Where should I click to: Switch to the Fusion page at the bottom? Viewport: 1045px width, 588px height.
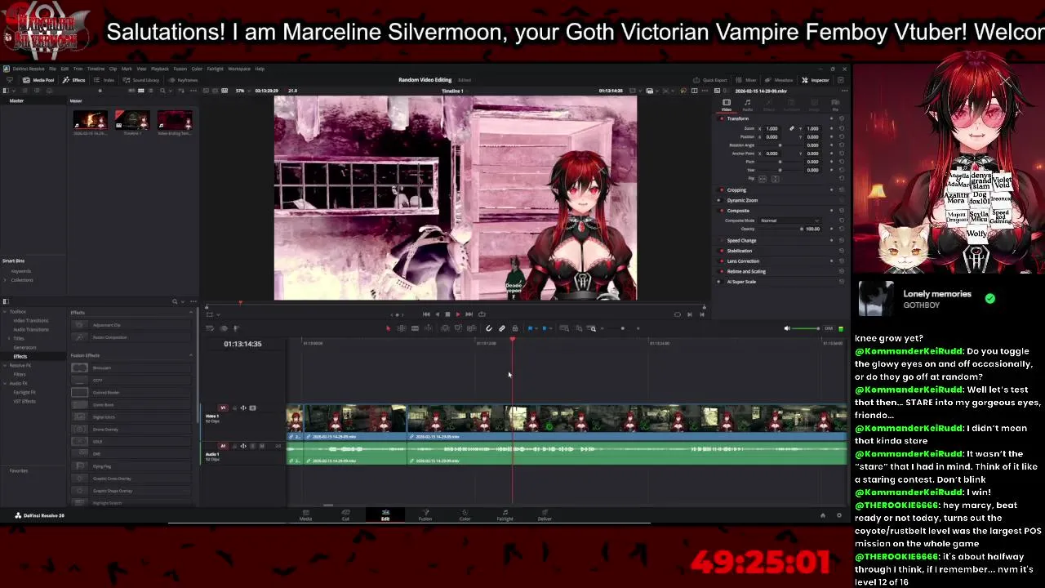tap(425, 514)
